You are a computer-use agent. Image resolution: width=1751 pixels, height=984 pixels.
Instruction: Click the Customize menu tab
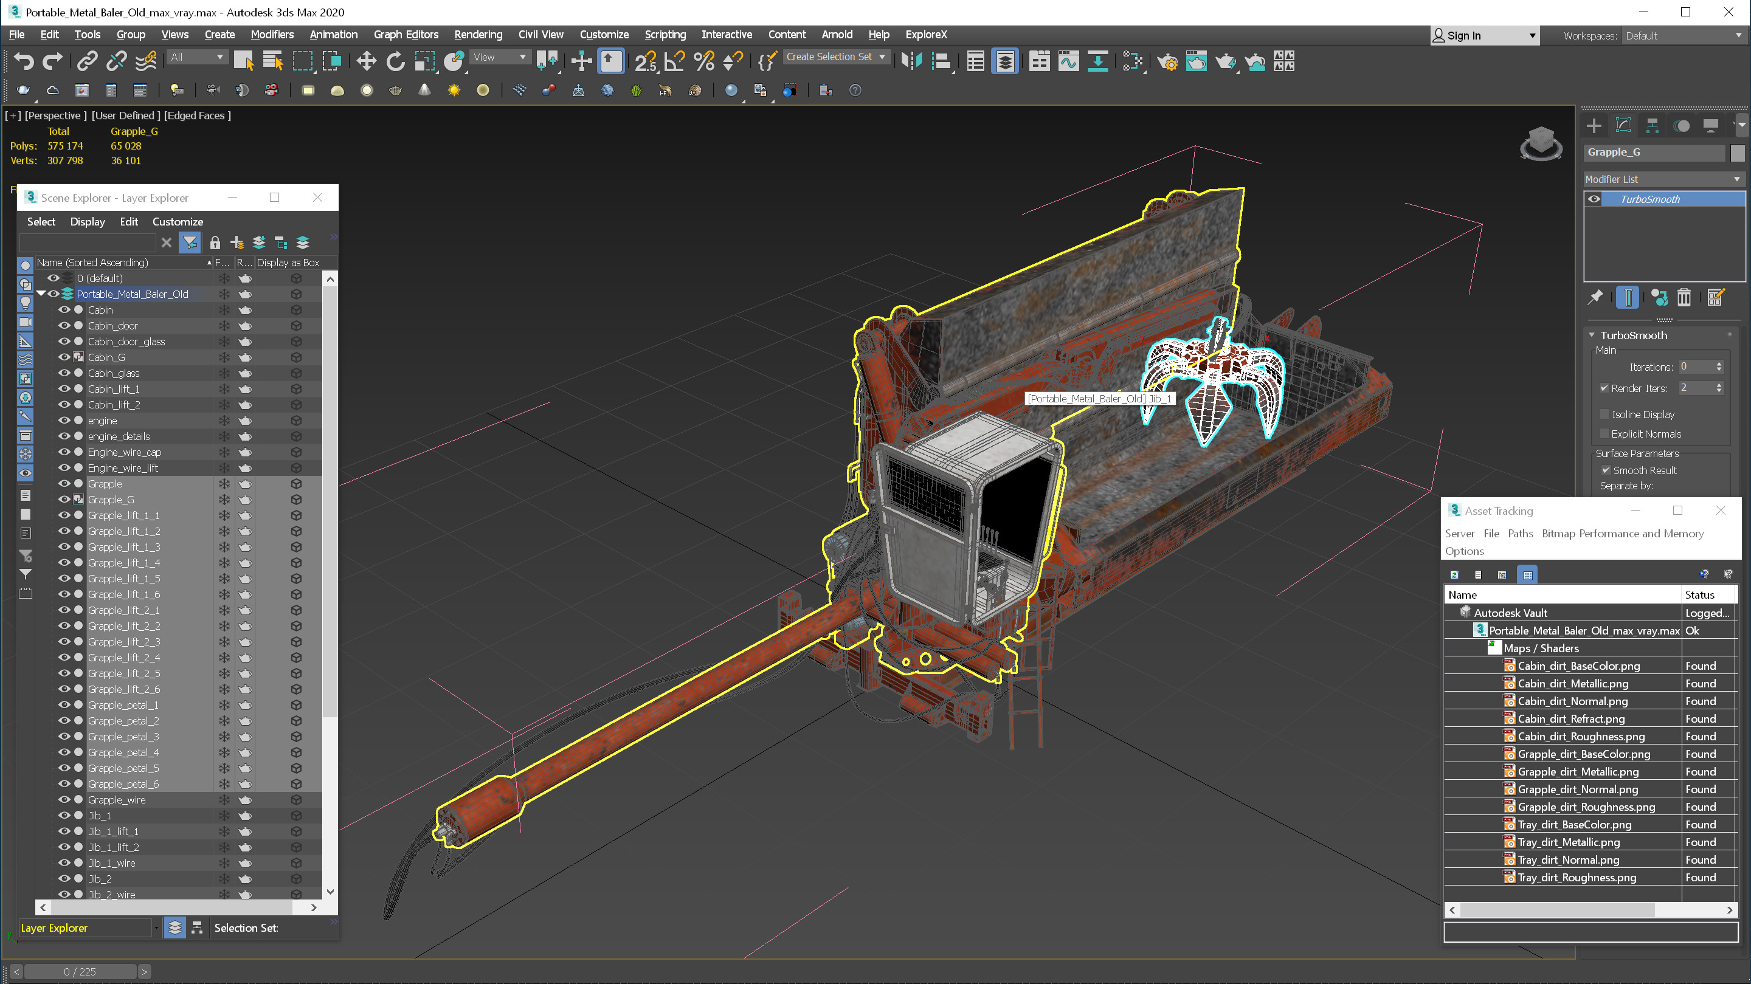606,33
